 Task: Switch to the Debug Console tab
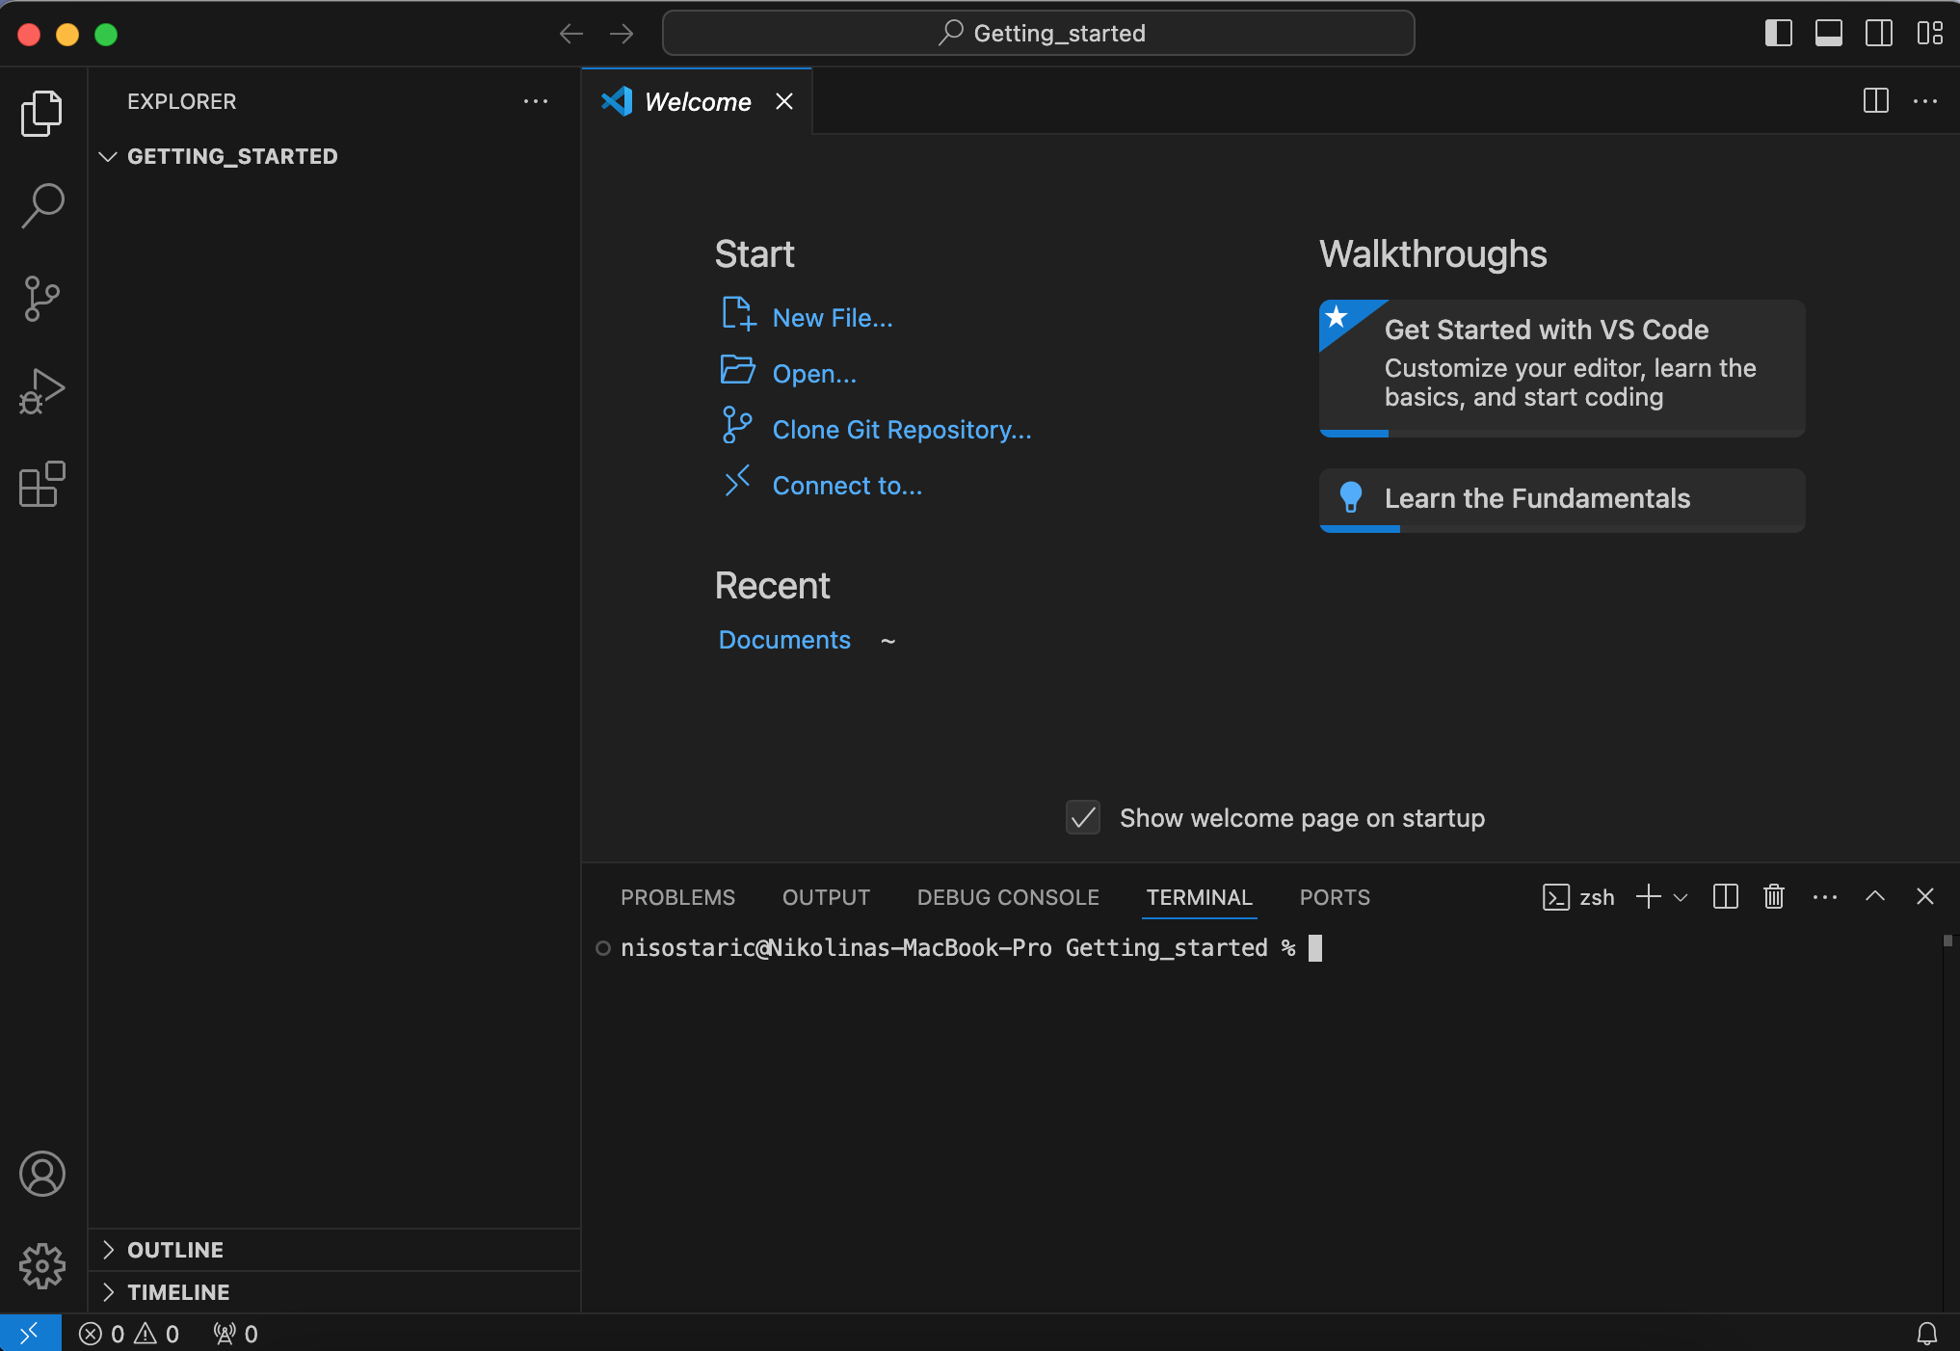(x=1008, y=897)
